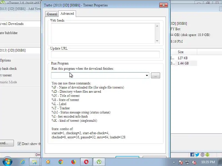Open Action Center flag icon in tray
This screenshot has width=222, height=166.
180,162
